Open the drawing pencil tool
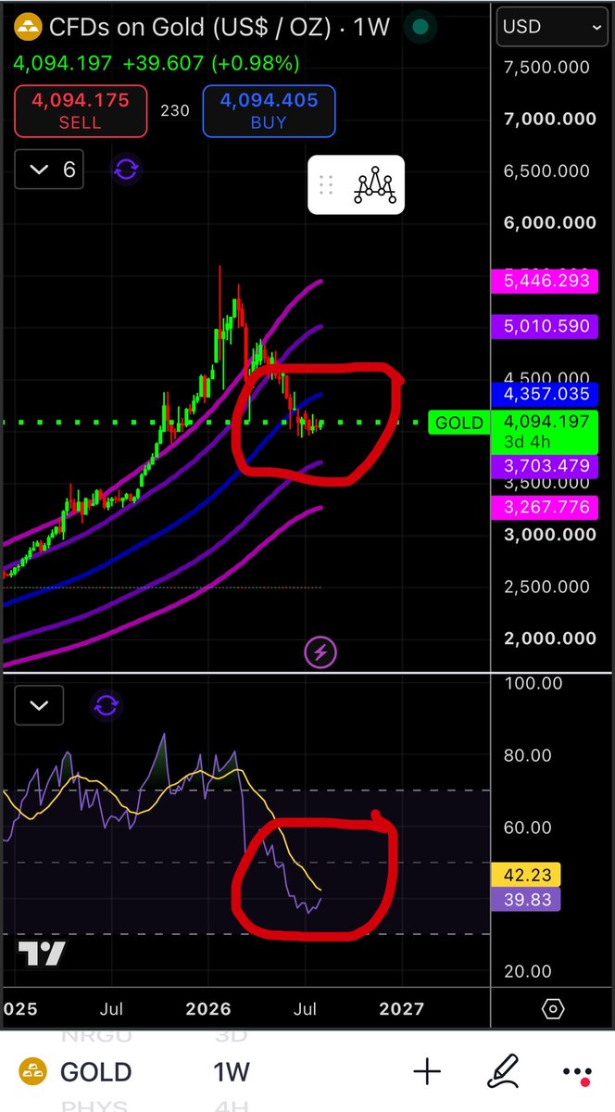The height and width of the screenshot is (1112, 615). pyautogui.click(x=505, y=1072)
